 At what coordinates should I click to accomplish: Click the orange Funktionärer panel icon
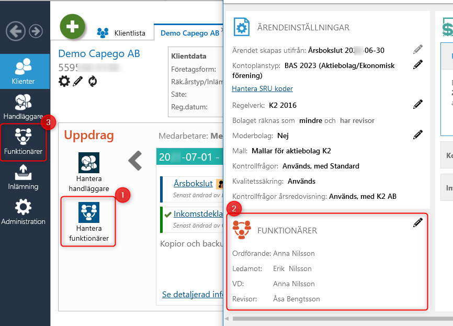(242, 230)
